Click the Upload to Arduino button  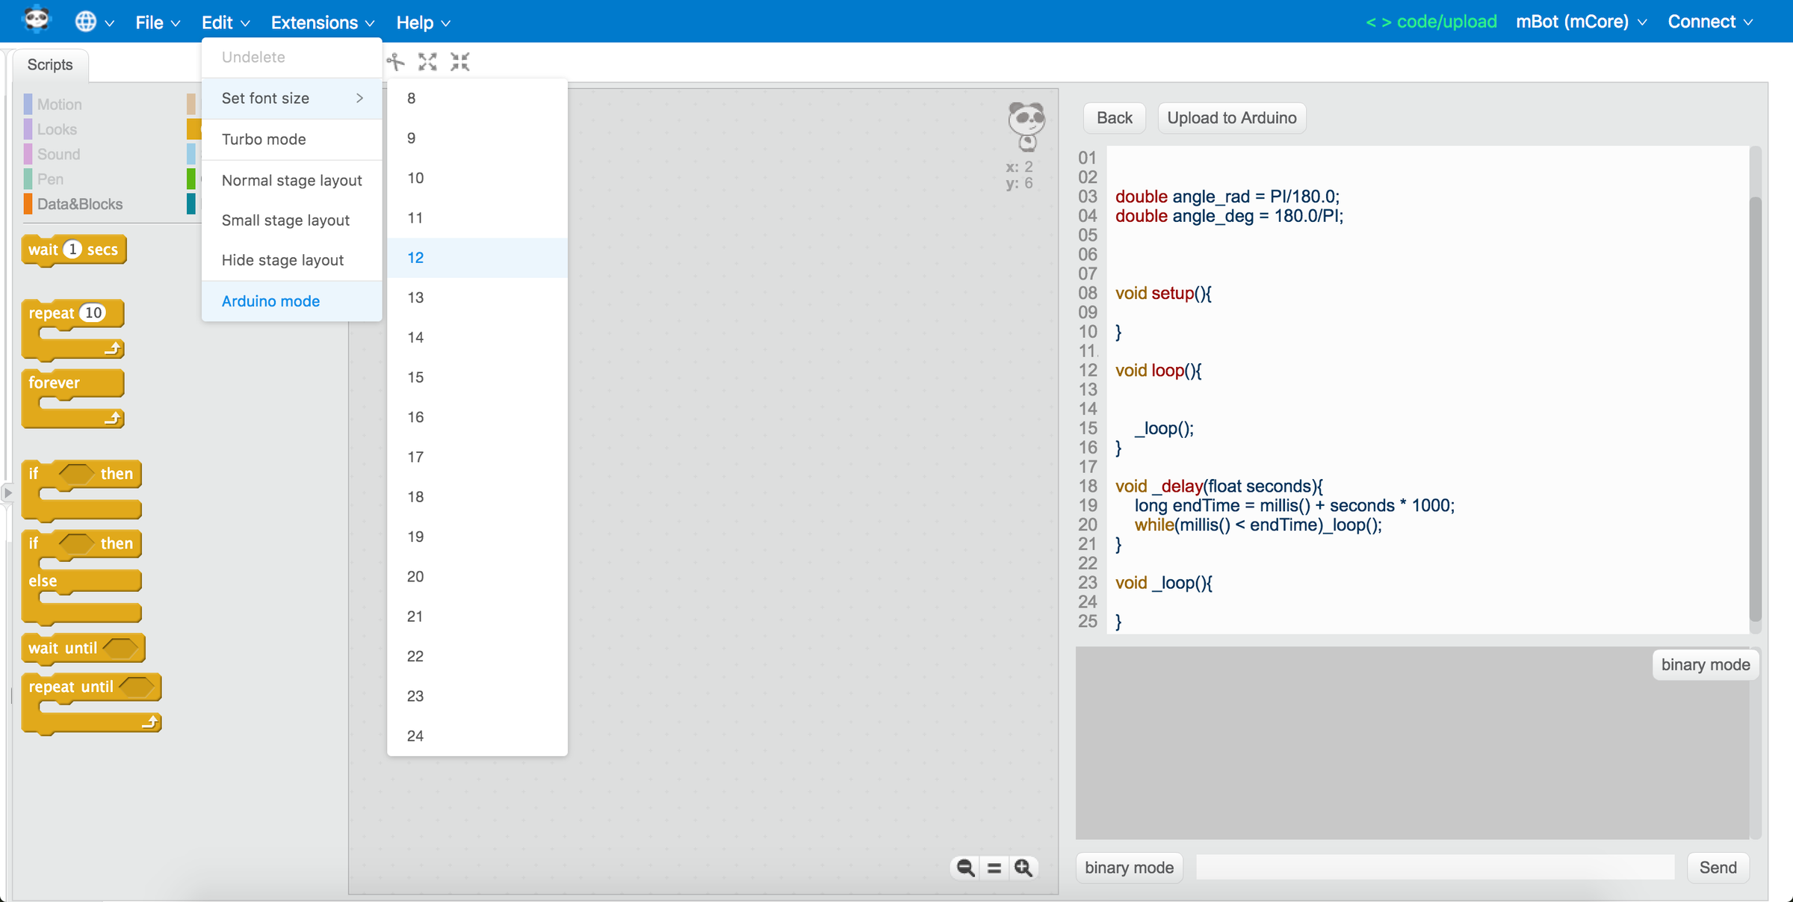coord(1231,117)
